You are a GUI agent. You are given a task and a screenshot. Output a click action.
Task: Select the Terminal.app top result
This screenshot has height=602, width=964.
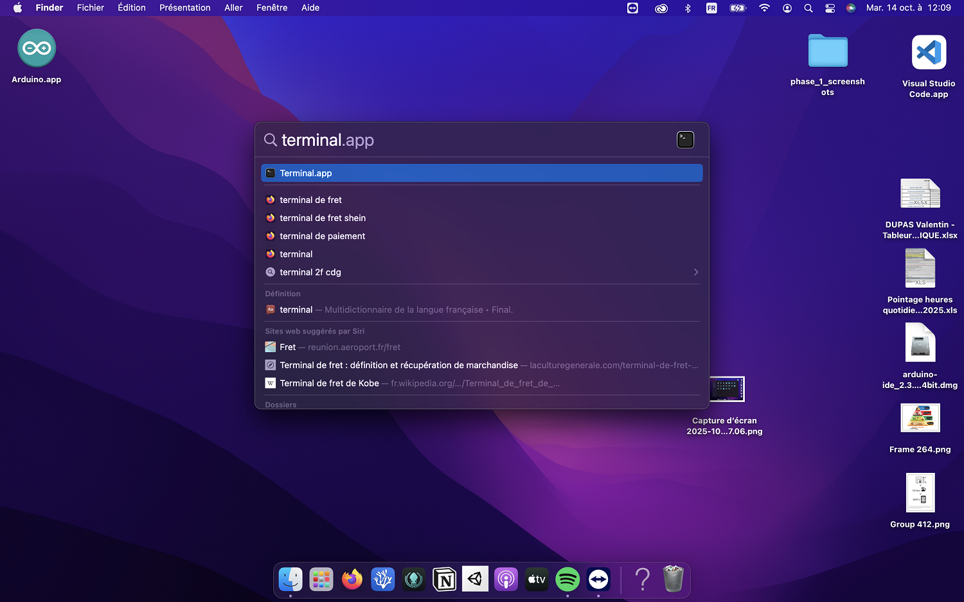point(481,173)
